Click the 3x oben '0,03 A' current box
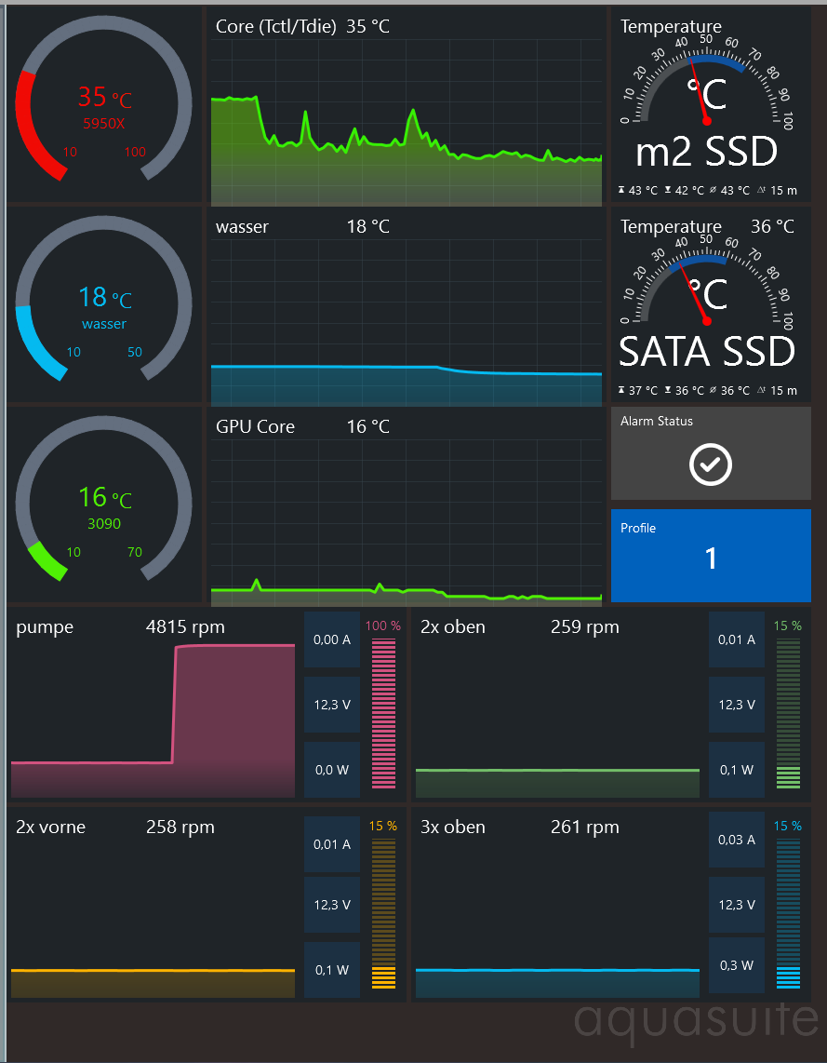 (737, 840)
